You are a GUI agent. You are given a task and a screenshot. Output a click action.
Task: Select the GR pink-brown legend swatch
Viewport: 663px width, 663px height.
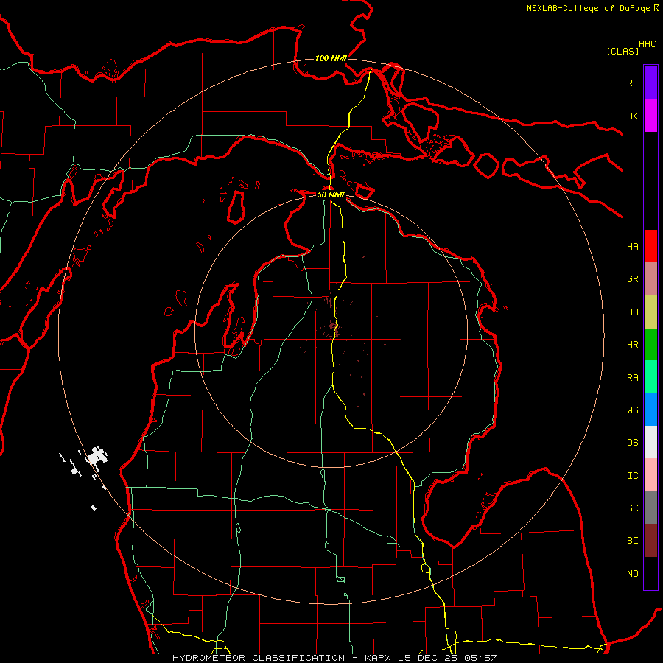pyautogui.click(x=650, y=279)
